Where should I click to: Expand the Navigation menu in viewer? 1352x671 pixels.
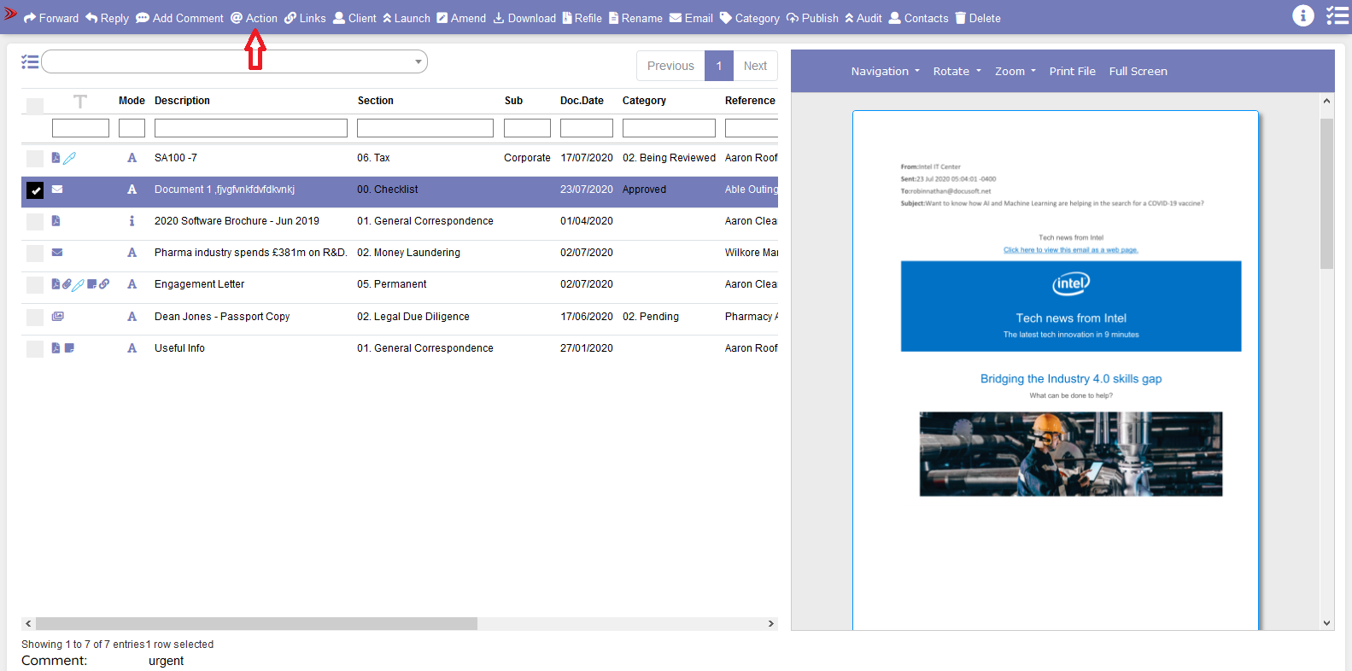pyautogui.click(x=885, y=72)
